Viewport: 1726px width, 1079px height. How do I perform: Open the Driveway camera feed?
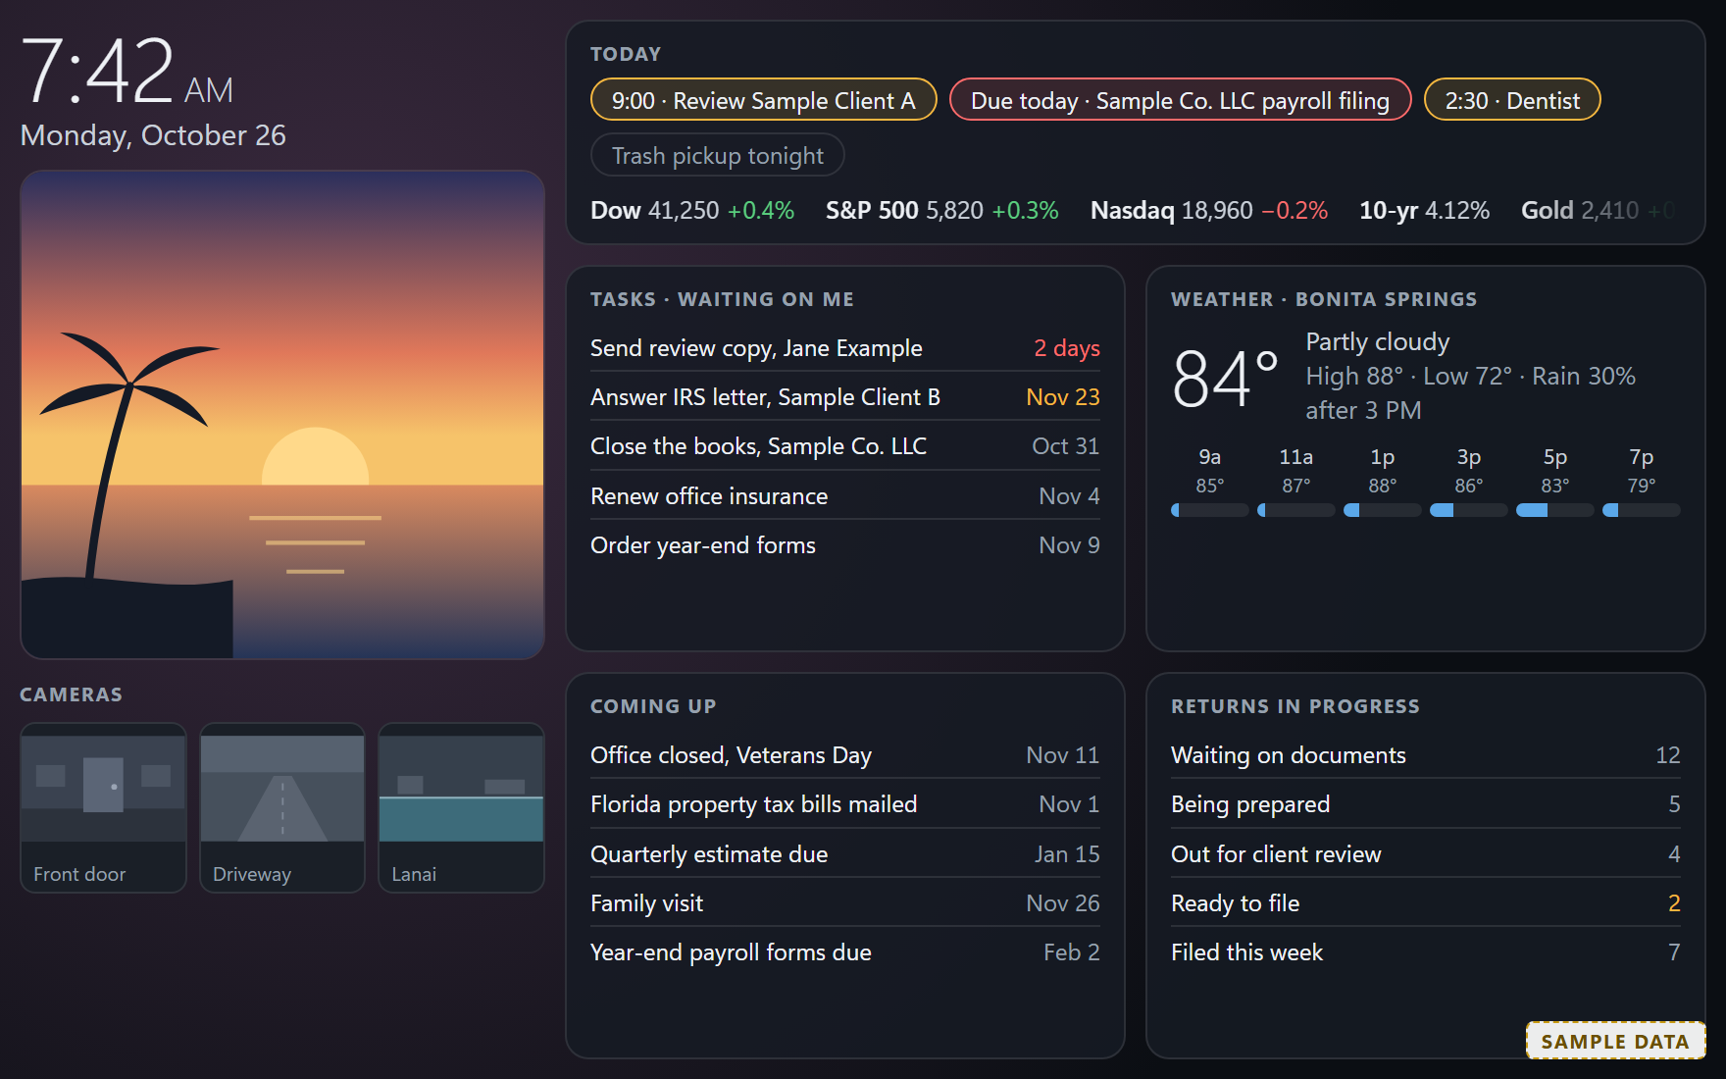[x=282, y=808]
